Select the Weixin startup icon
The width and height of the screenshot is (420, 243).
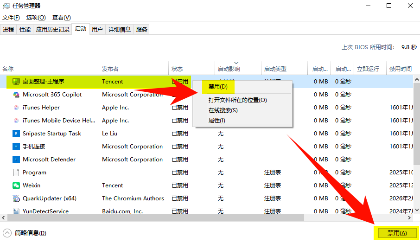(16, 185)
